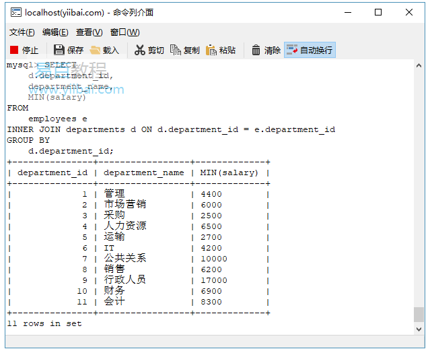Toggle the 自动换行 word wrap option

pyautogui.click(x=310, y=50)
